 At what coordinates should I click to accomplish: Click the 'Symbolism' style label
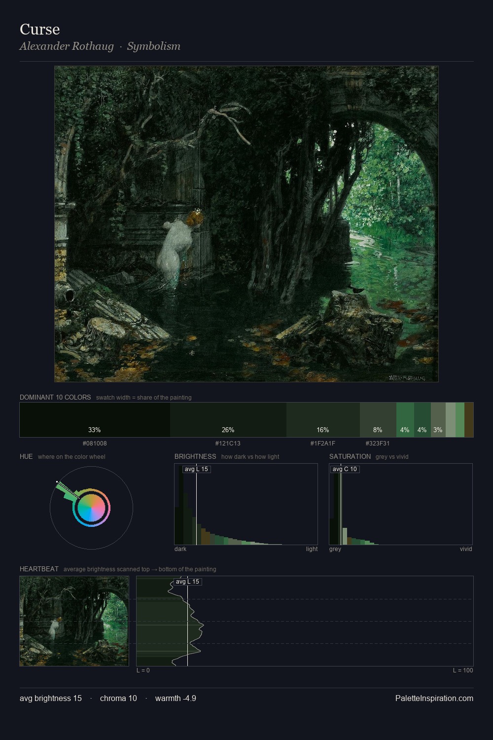[154, 46]
